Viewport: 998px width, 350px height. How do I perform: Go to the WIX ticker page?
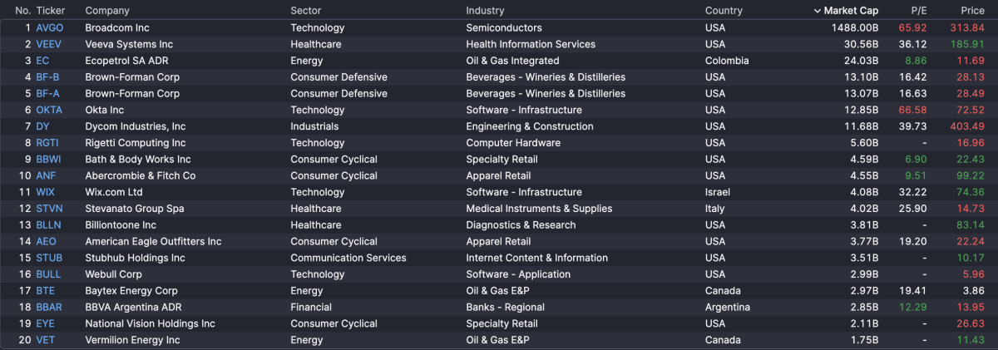coord(46,192)
